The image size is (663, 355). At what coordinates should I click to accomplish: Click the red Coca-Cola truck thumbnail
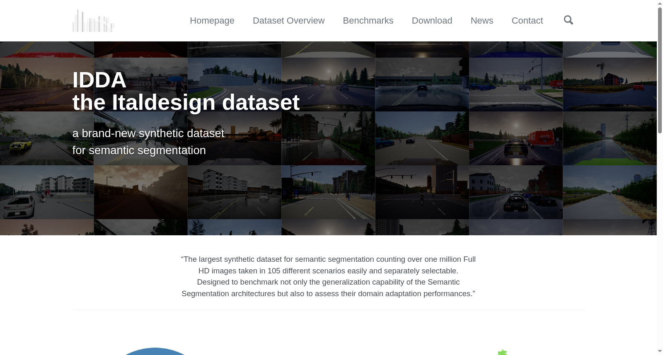(x=516, y=138)
